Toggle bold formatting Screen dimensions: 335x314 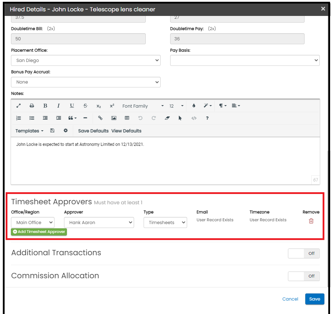point(45,106)
